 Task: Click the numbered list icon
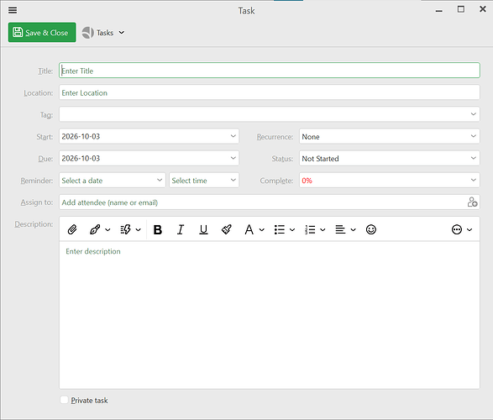pos(310,229)
